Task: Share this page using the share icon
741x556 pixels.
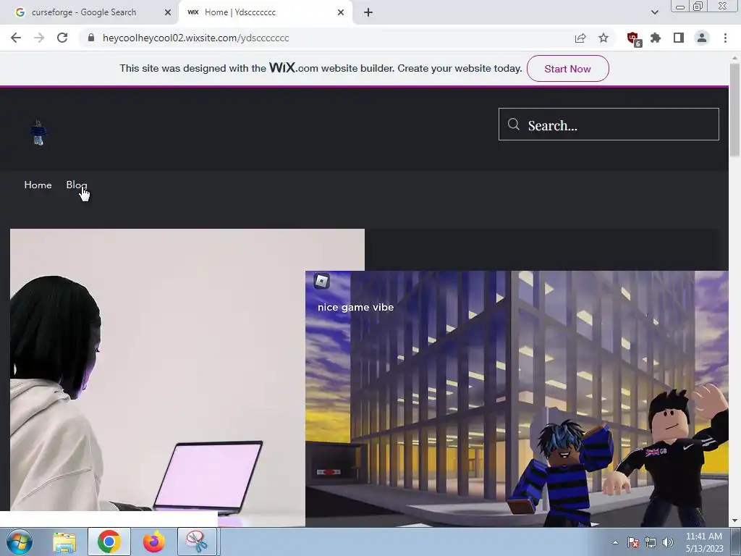Action: (x=580, y=38)
